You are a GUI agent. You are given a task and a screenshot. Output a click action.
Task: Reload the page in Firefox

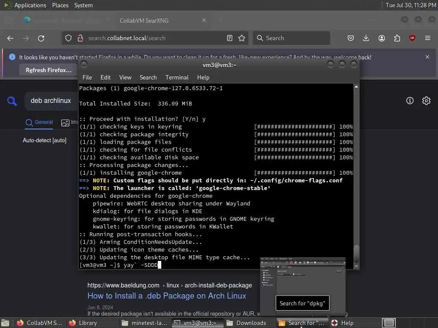tap(41, 38)
